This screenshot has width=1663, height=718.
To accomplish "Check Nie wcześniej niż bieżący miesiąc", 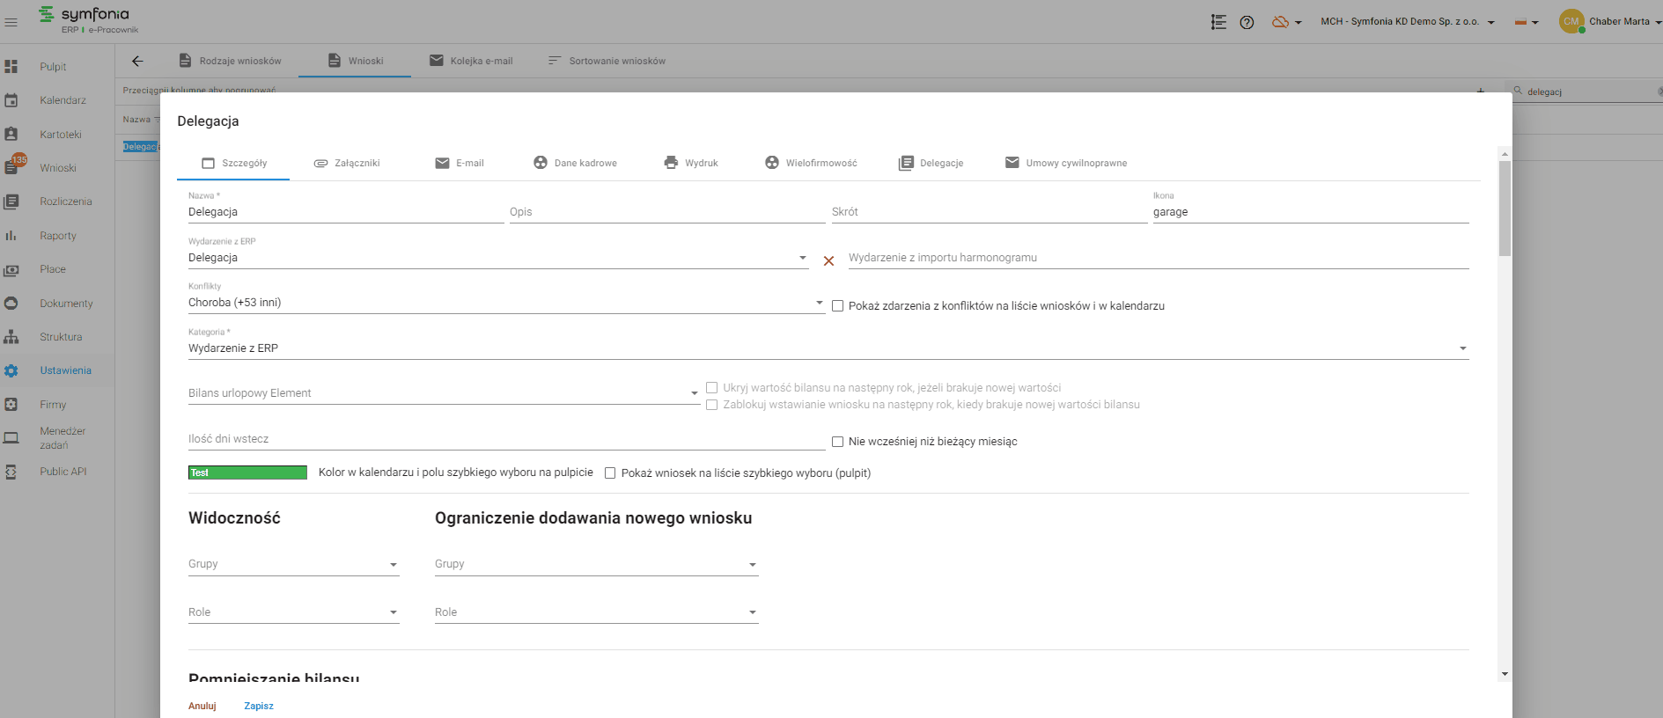I will tap(837, 442).
